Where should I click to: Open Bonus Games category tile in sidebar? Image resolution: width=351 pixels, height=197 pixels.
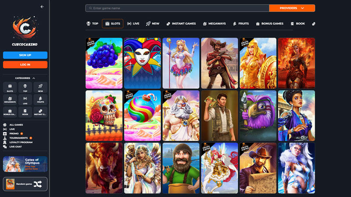(x=10, y=112)
